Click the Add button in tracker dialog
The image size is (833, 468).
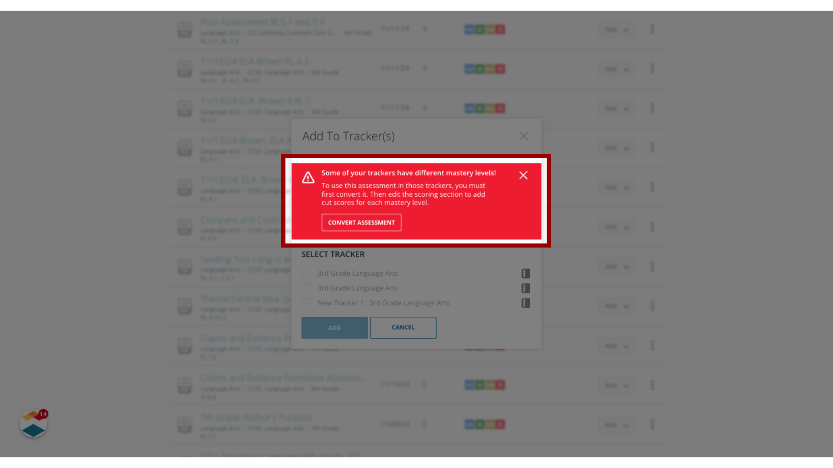tap(334, 328)
